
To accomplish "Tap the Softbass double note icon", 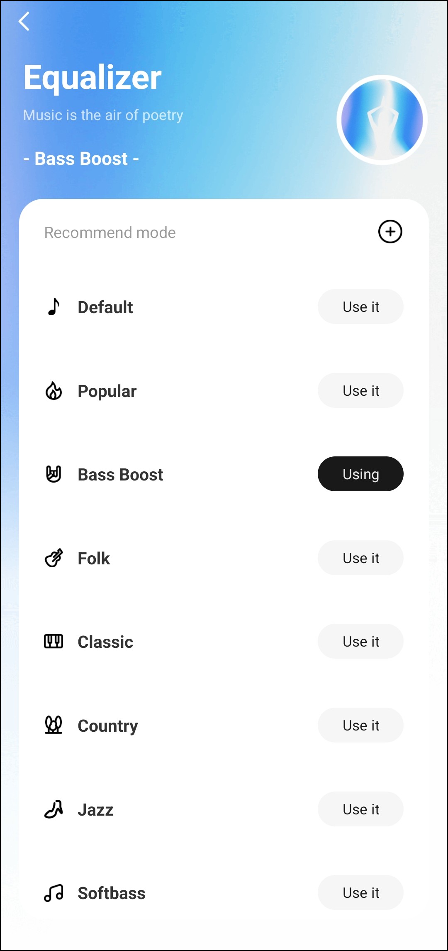I will 54,893.
